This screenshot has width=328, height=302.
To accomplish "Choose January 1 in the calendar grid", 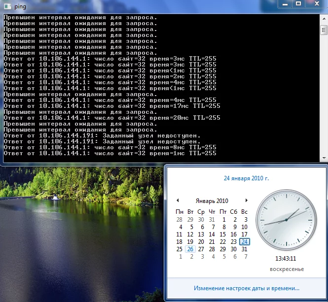I will coord(223,220).
